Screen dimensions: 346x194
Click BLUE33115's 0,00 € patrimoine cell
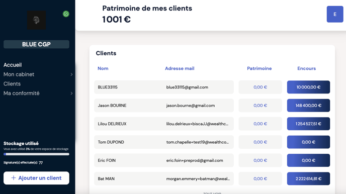click(260, 87)
